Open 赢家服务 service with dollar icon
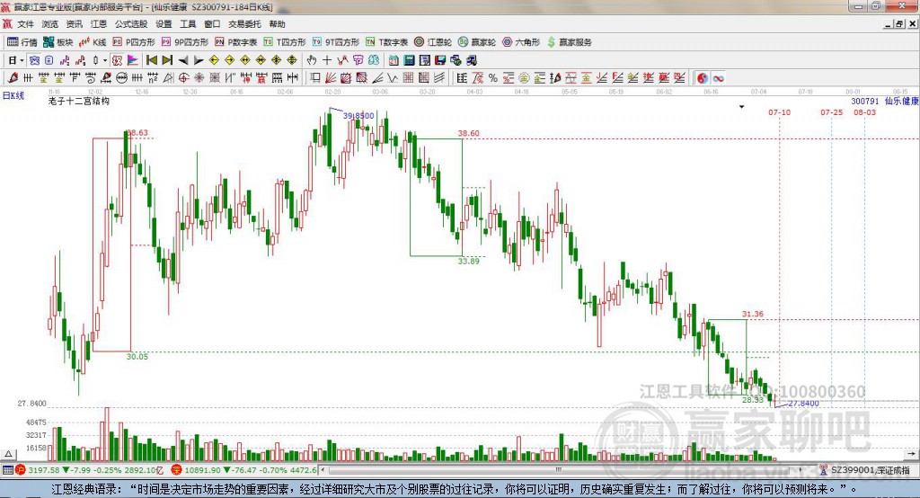Screen dimensions: 920x498 (570, 42)
